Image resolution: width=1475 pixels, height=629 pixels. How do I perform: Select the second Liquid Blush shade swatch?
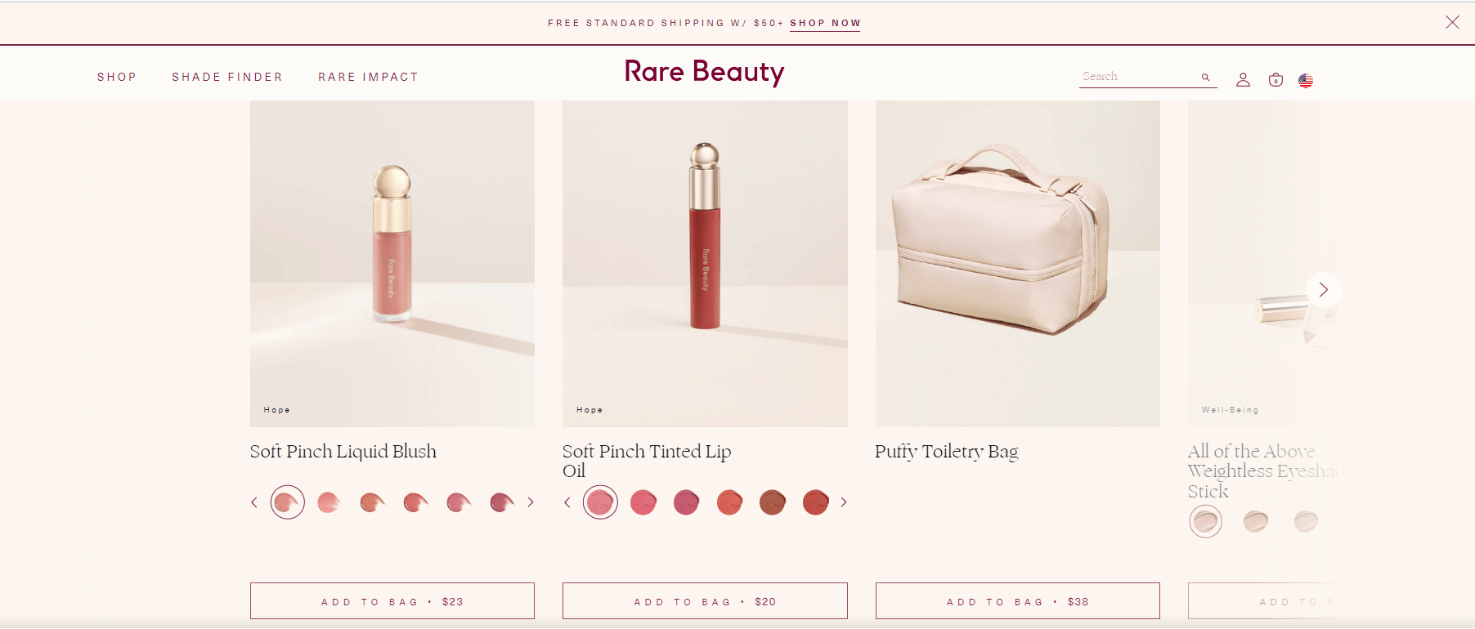point(330,502)
